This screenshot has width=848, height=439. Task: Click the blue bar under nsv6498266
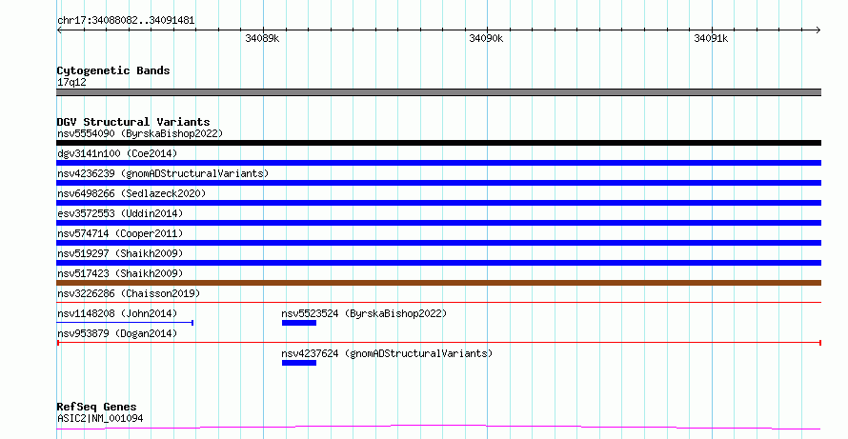pyautogui.click(x=438, y=203)
